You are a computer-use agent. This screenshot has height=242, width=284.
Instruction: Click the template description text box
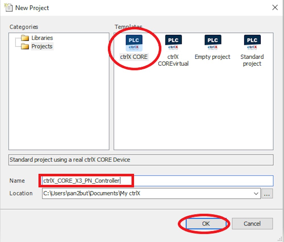[x=141, y=160]
